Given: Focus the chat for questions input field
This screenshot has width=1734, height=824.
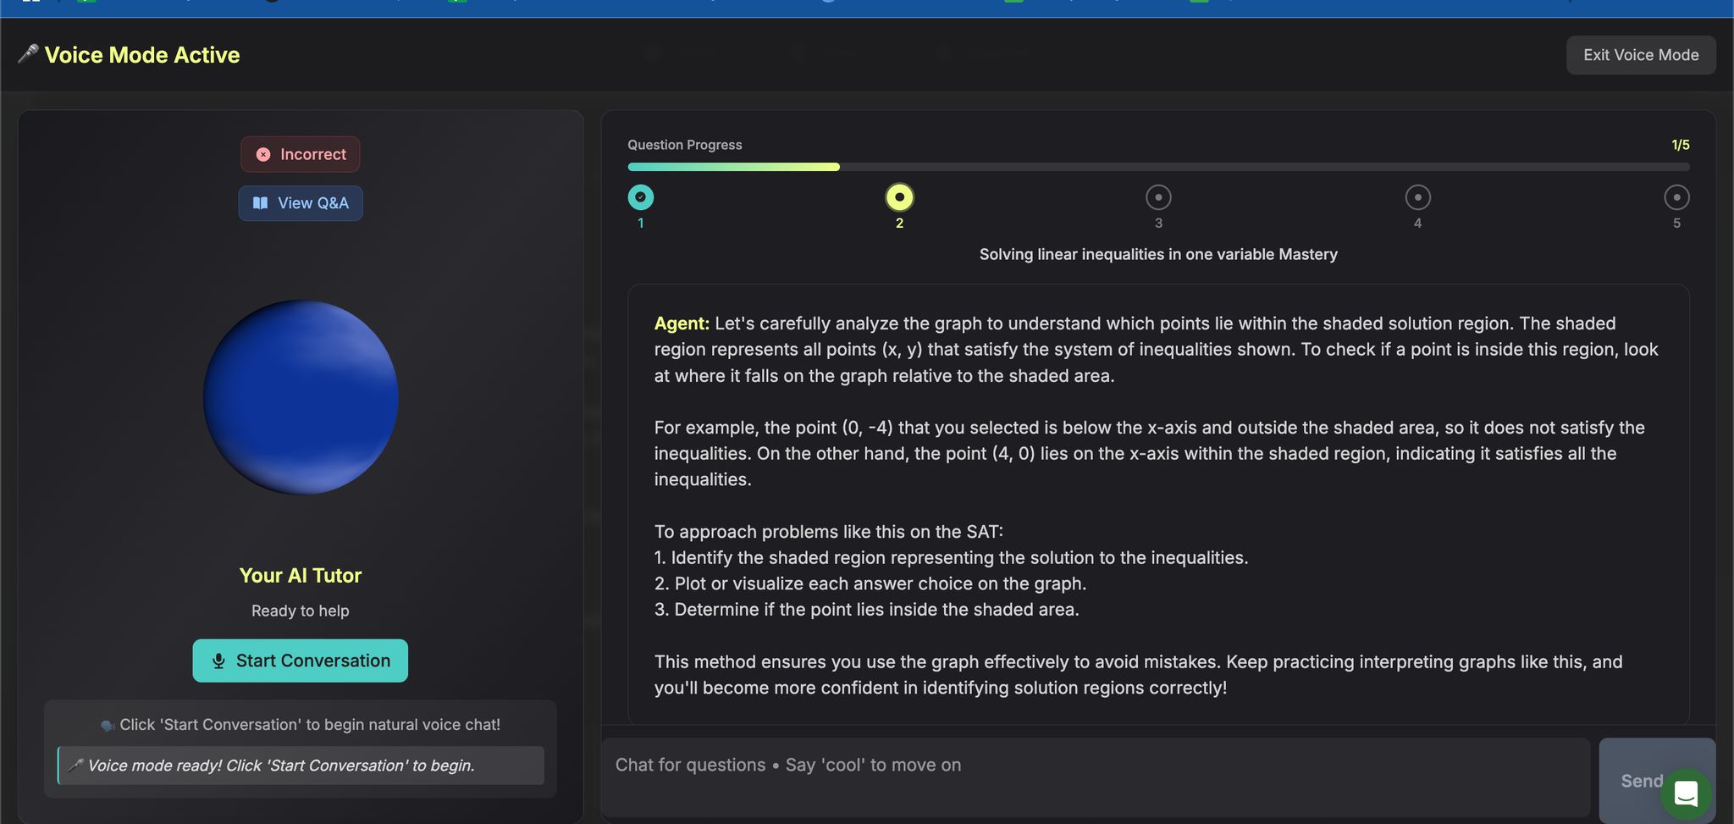Looking at the screenshot, I should 1096,776.
